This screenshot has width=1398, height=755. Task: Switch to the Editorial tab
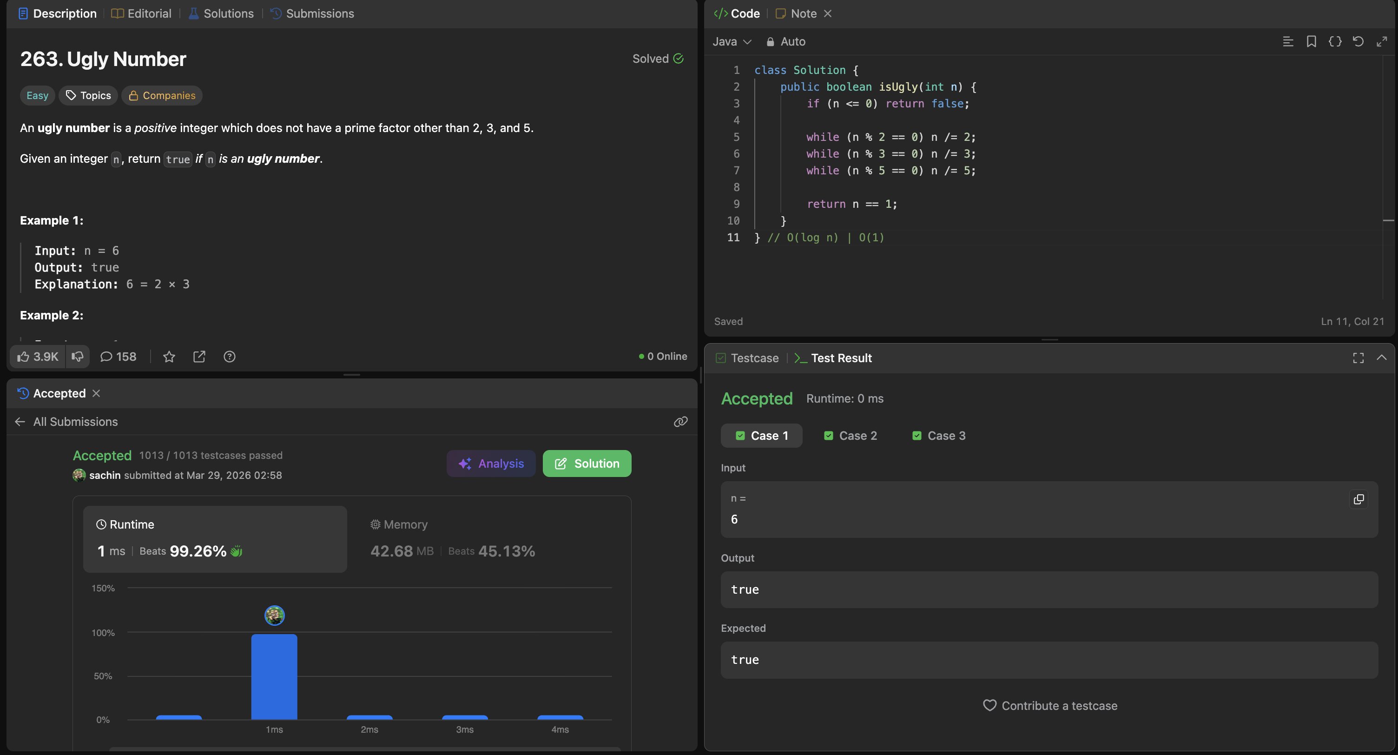point(141,13)
